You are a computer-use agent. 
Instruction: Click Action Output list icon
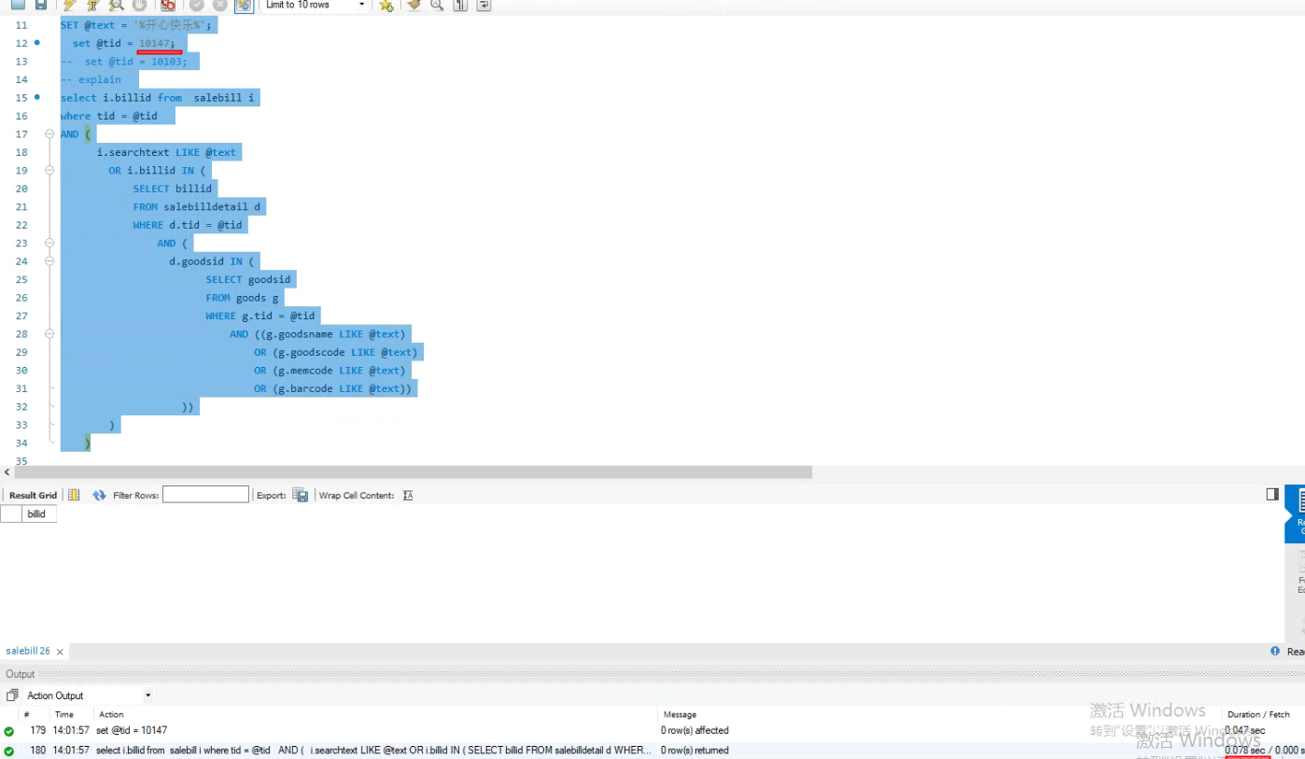(x=12, y=696)
